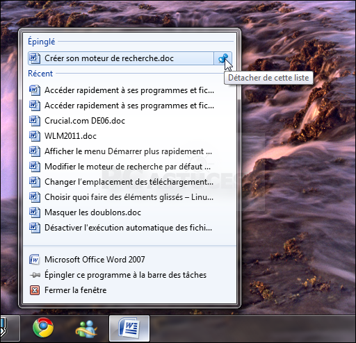The width and height of the screenshot is (356, 343).
Task: Click the Microsoft Office Word 2007 icon
Action: (35, 260)
